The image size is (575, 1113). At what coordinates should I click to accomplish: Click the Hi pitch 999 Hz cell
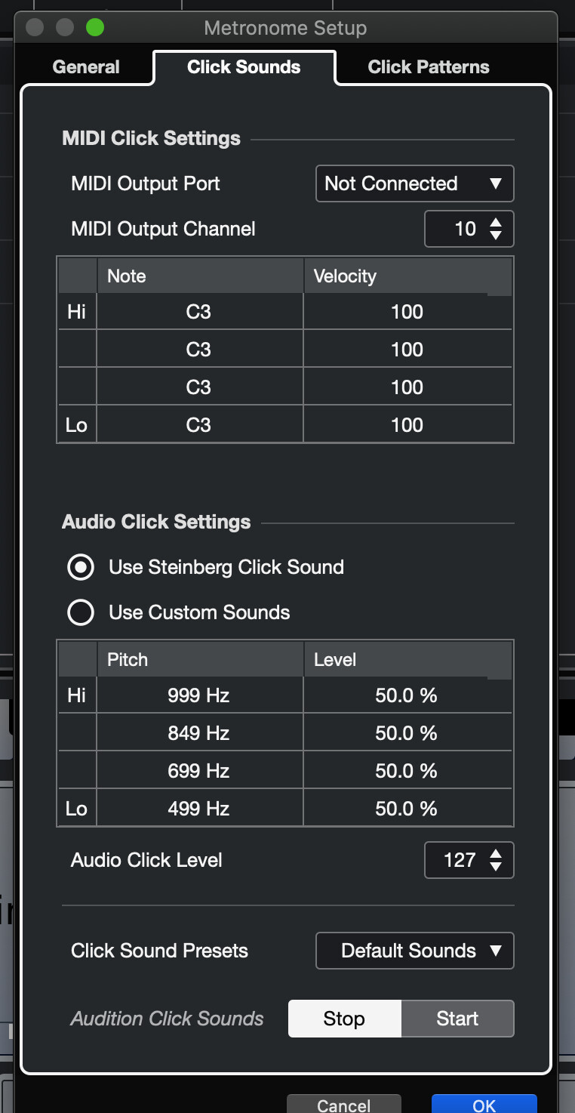coord(199,695)
